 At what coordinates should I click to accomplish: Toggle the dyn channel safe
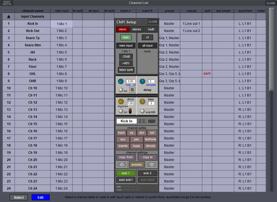[142, 133]
